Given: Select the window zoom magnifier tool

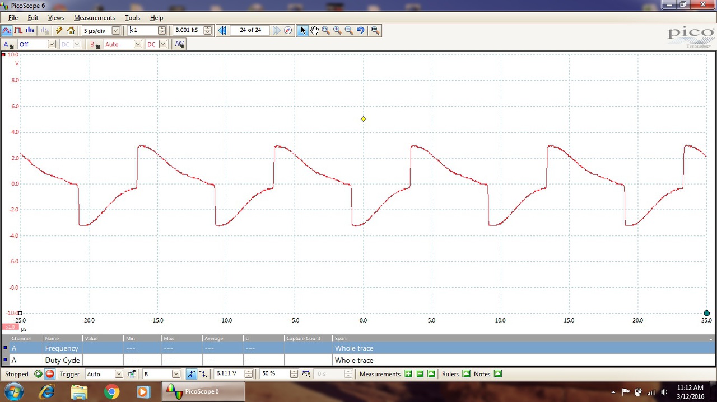Looking at the screenshot, I should tap(326, 30).
